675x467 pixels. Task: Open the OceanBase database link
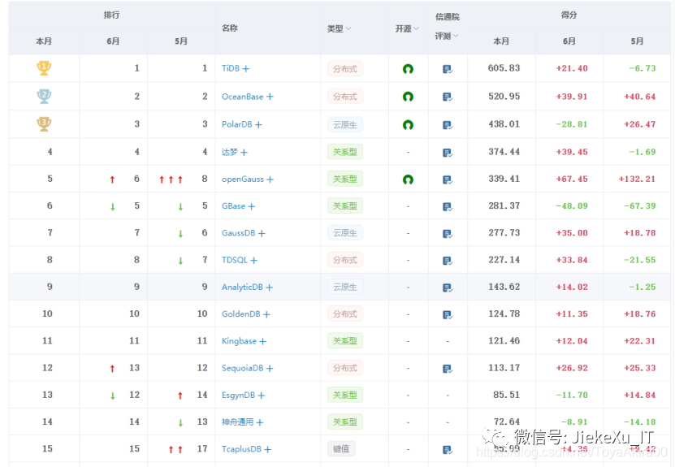point(242,97)
